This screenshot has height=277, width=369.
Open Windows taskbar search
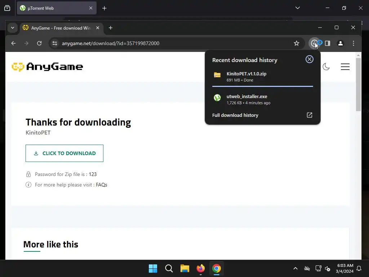click(169, 268)
